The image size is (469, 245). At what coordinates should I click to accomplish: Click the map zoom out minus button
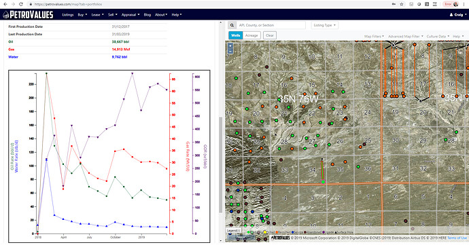tap(230, 51)
